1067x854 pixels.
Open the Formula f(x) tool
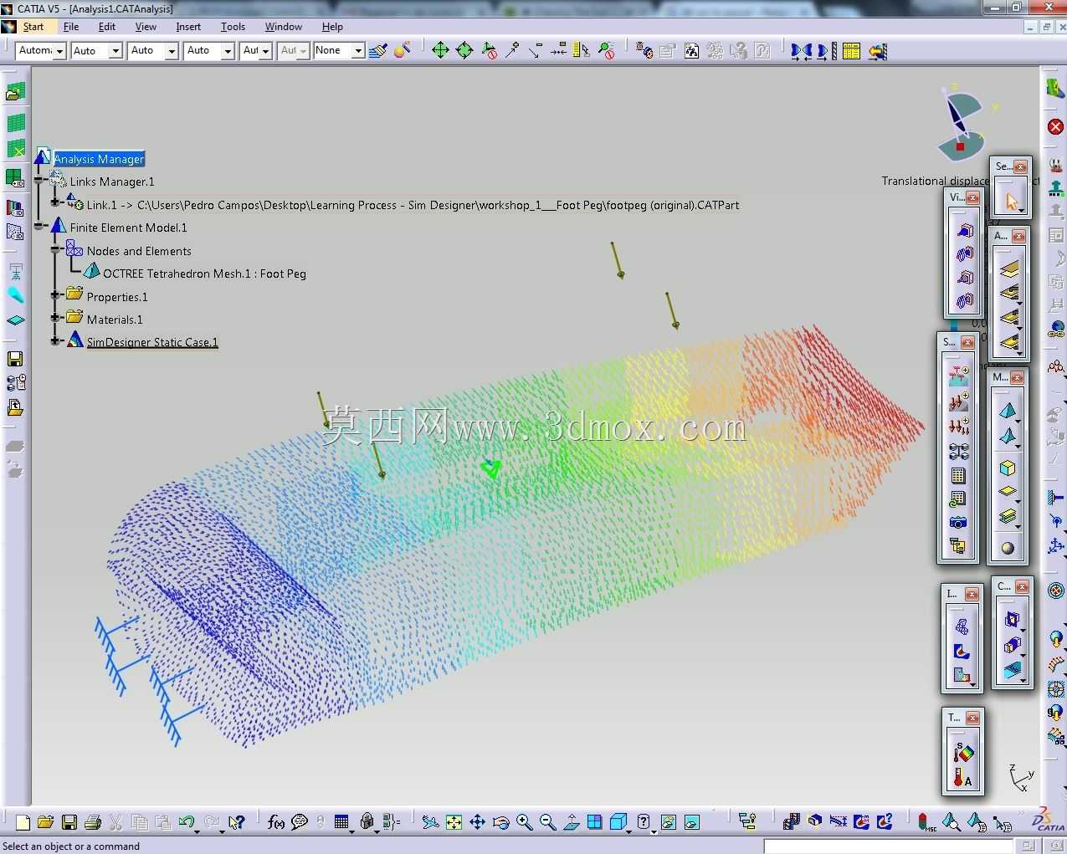[275, 822]
